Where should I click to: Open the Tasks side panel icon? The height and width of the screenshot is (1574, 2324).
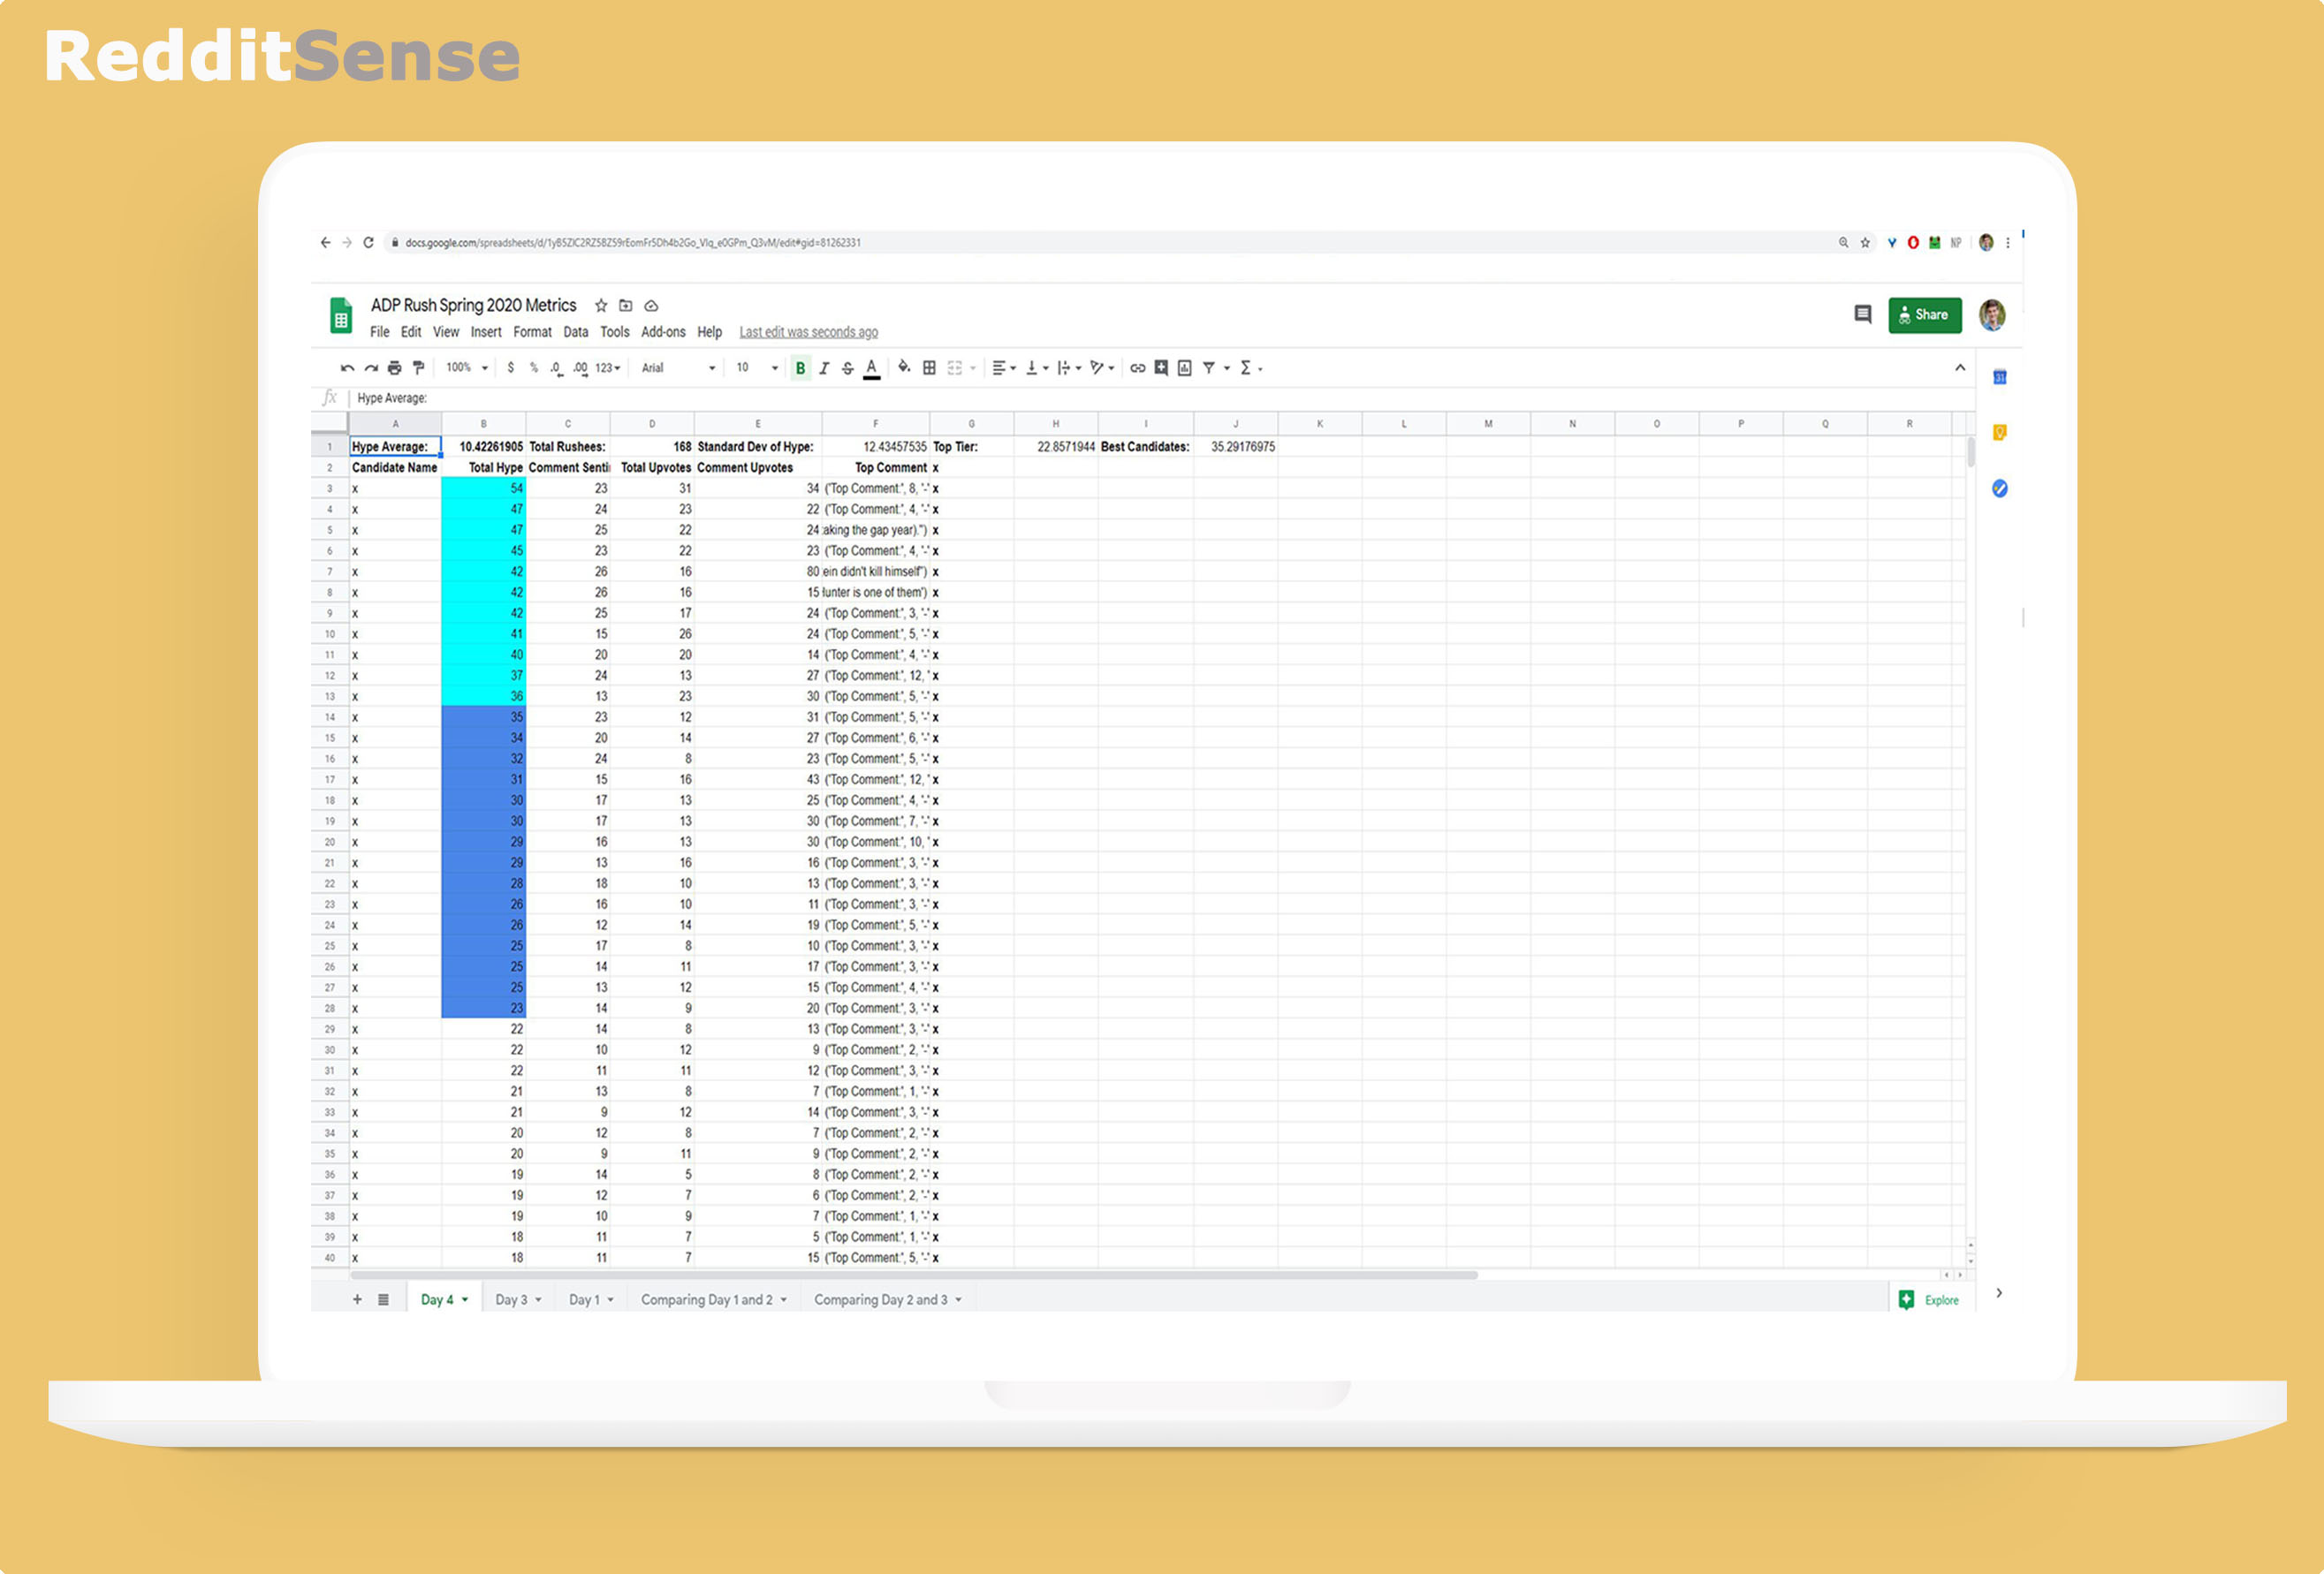point(2000,488)
